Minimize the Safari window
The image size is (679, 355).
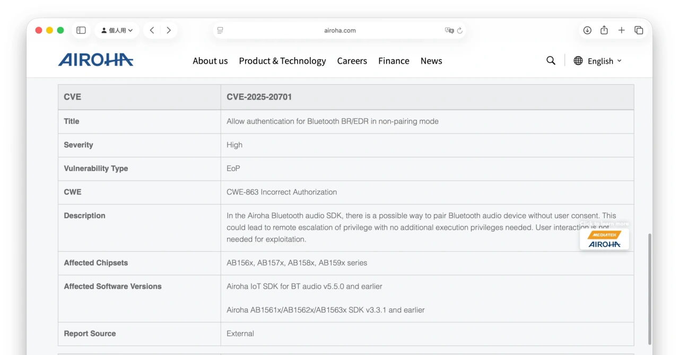(x=49, y=30)
